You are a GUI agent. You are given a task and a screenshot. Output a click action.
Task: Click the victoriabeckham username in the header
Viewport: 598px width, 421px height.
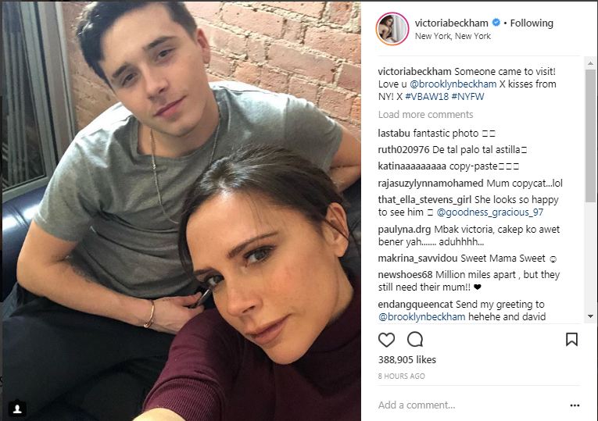[x=452, y=23]
